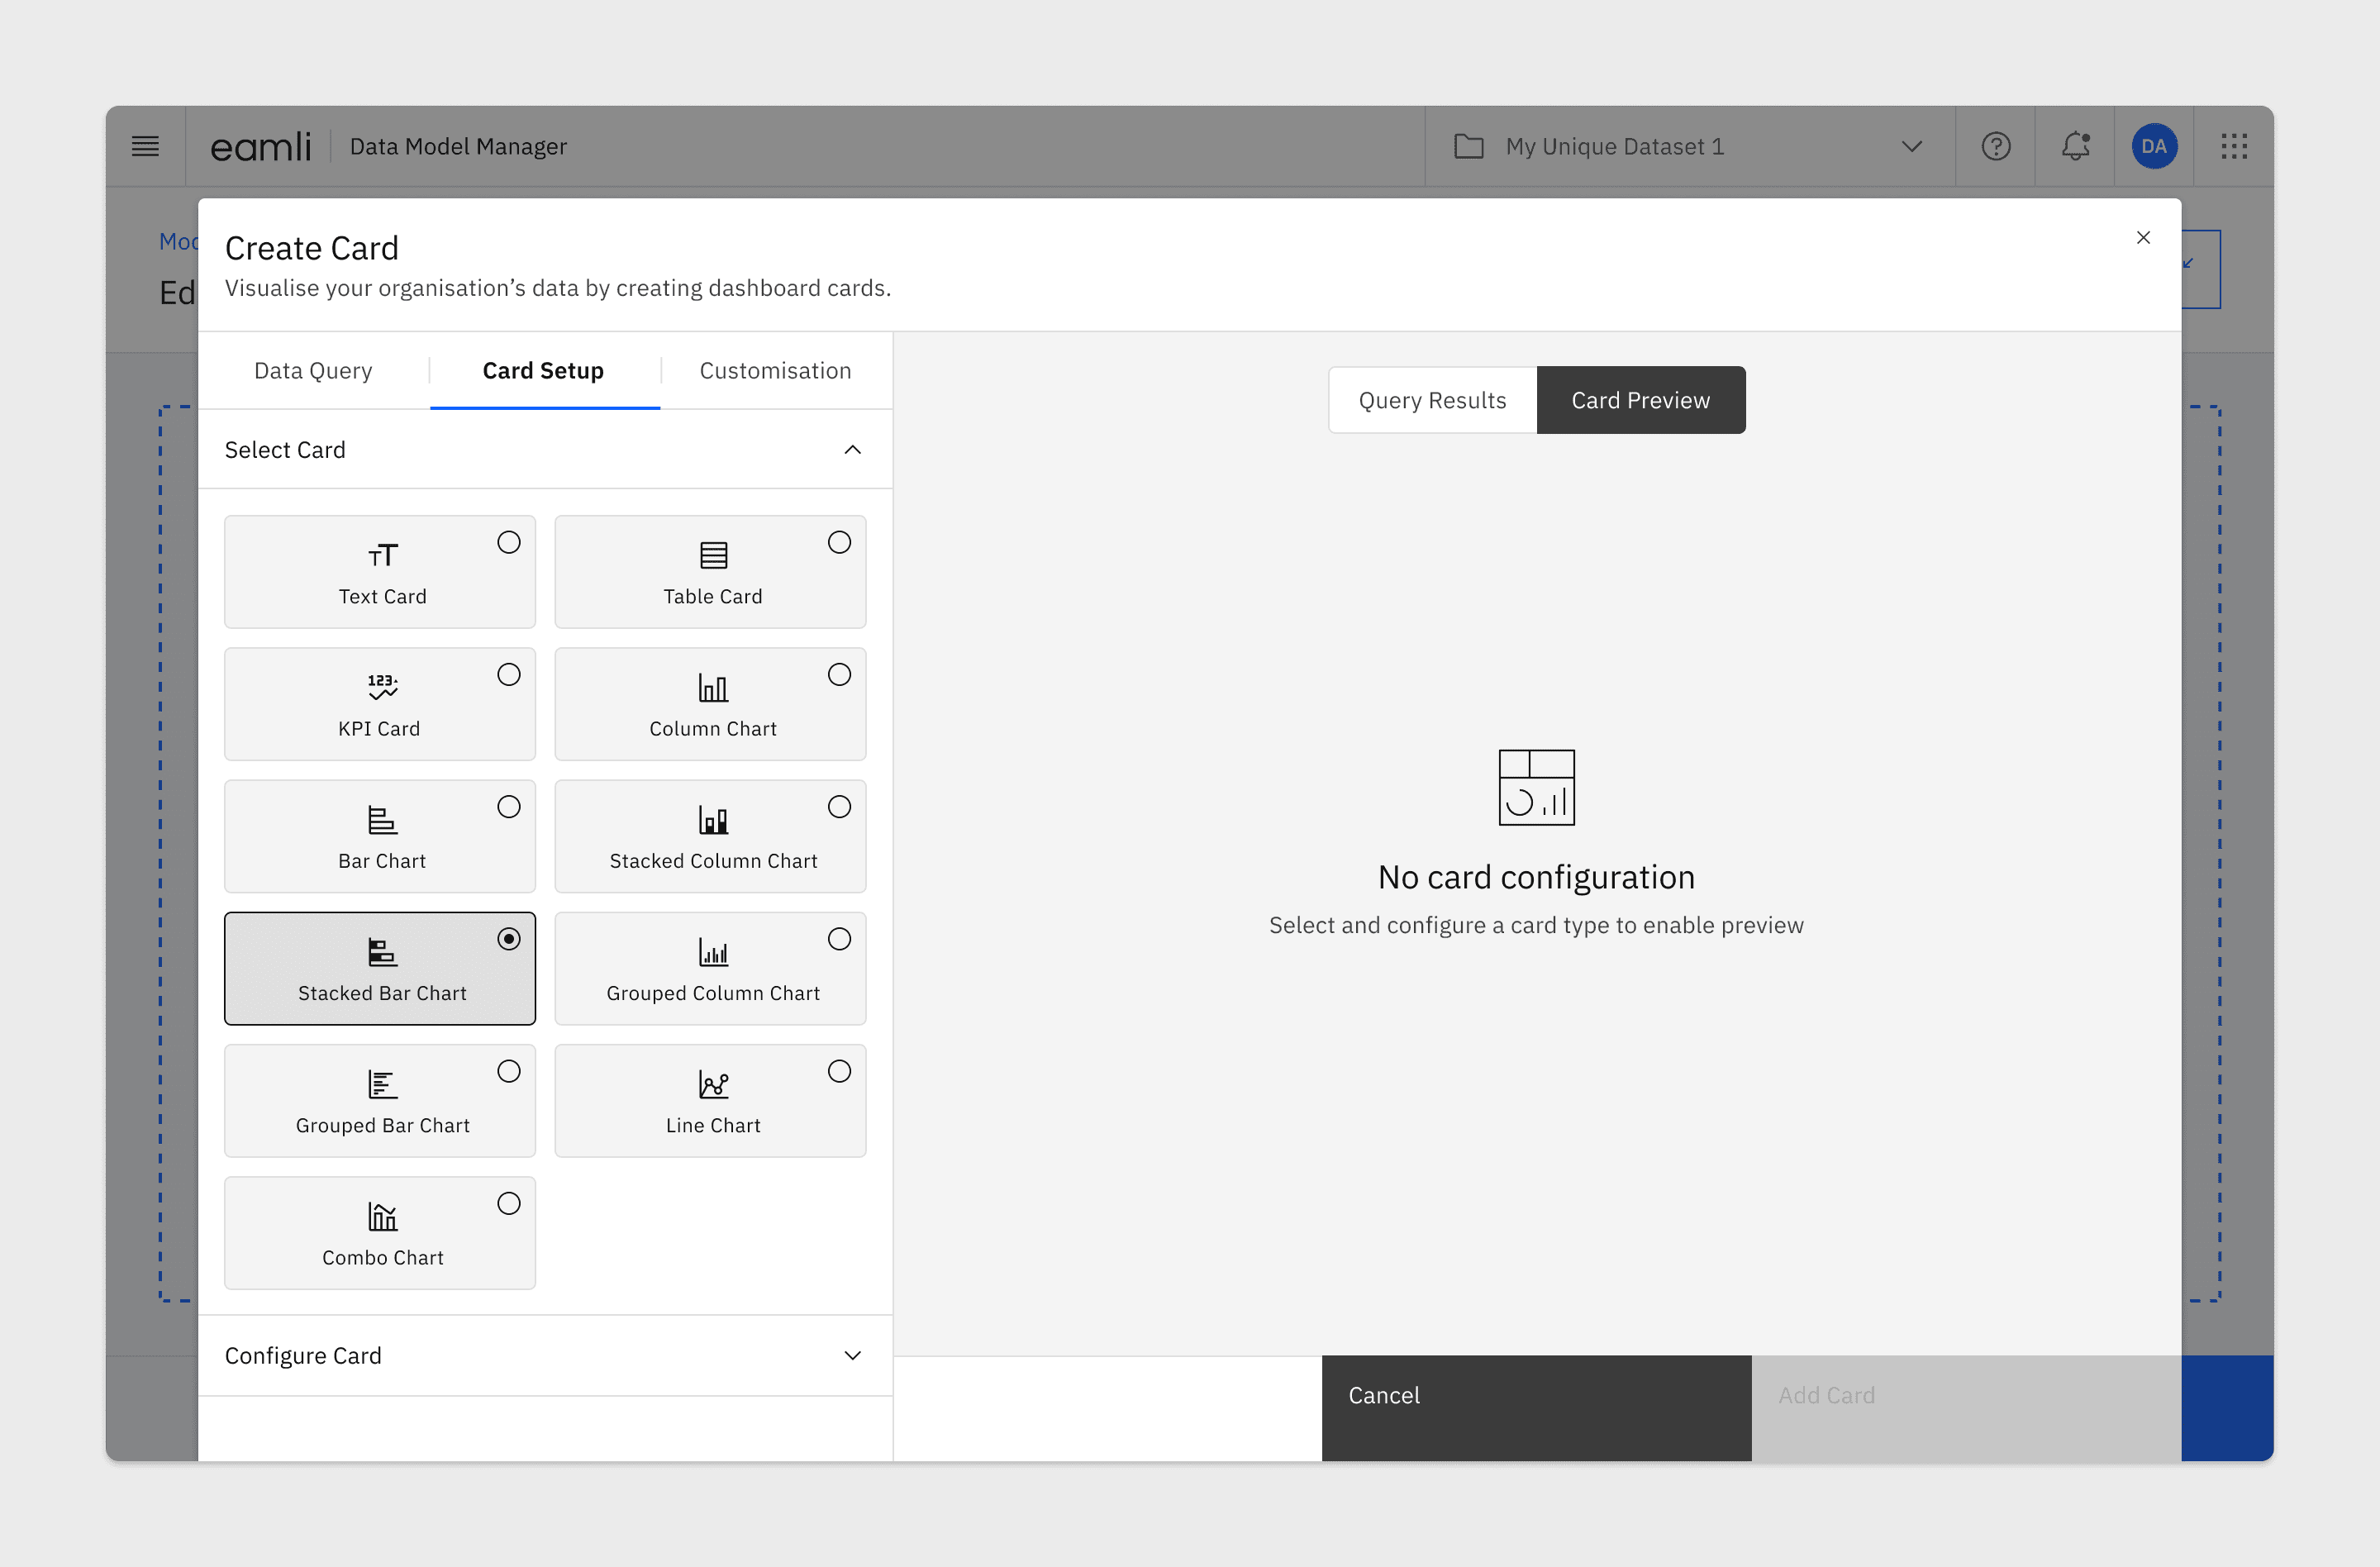Collapse the Select Card section

(852, 450)
